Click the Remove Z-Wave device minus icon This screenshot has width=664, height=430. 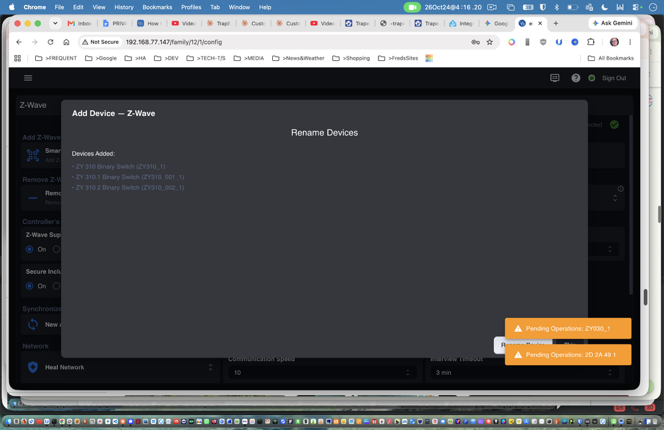point(33,197)
